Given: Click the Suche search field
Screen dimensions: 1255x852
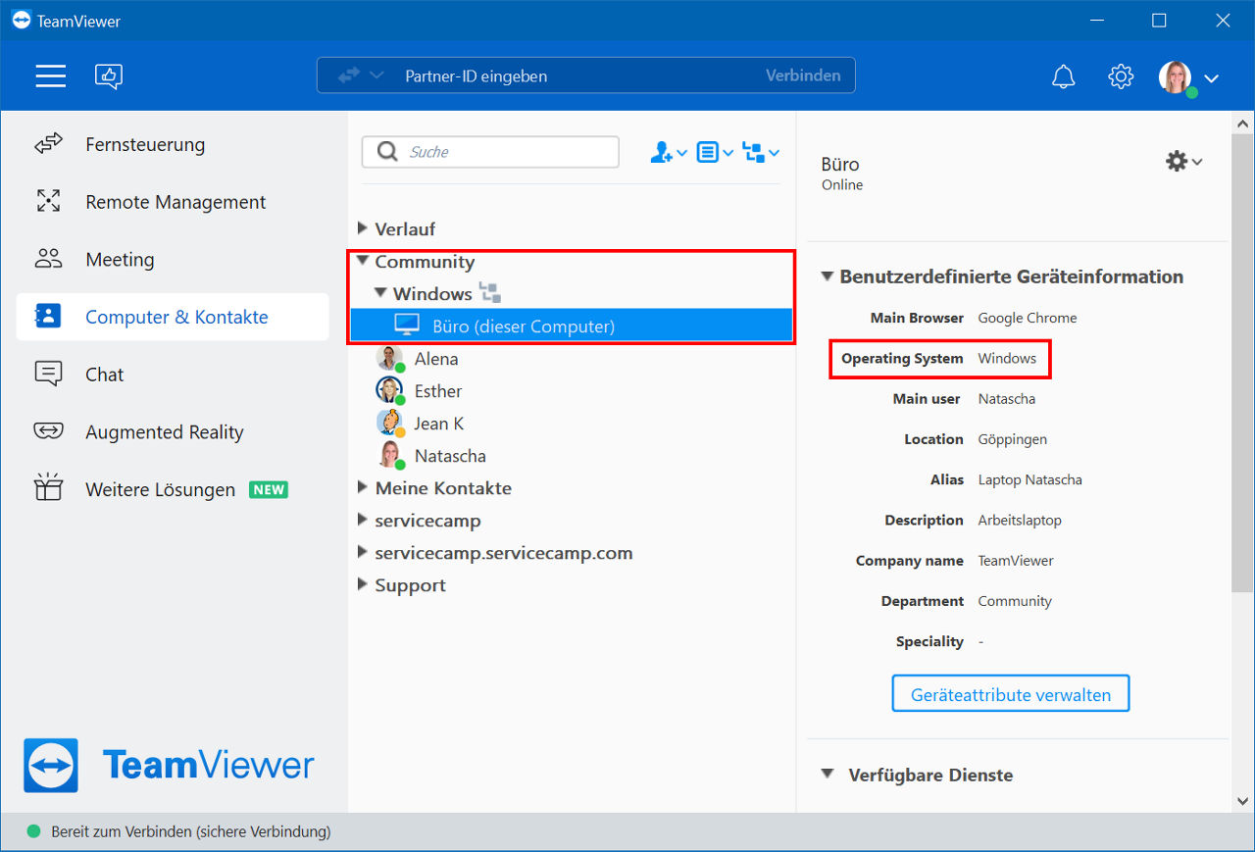Looking at the screenshot, I should pyautogui.click(x=490, y=152).
